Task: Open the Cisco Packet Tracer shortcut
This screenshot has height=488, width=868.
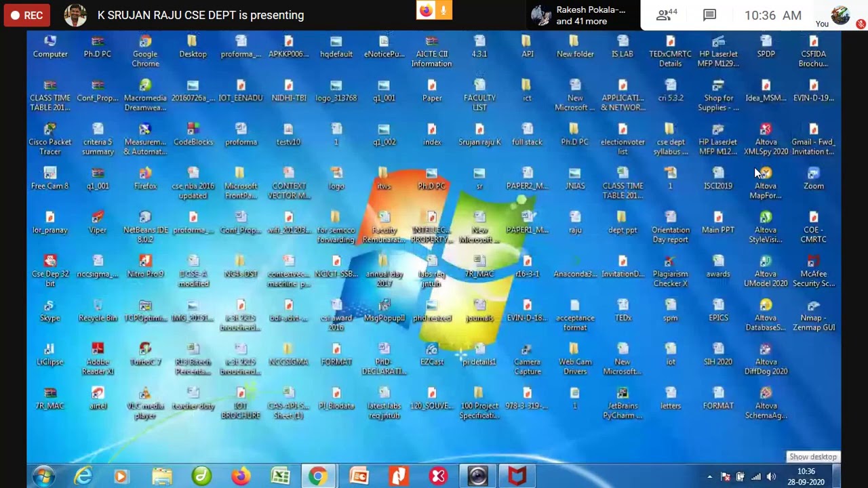Action: (x=50, y=140)
